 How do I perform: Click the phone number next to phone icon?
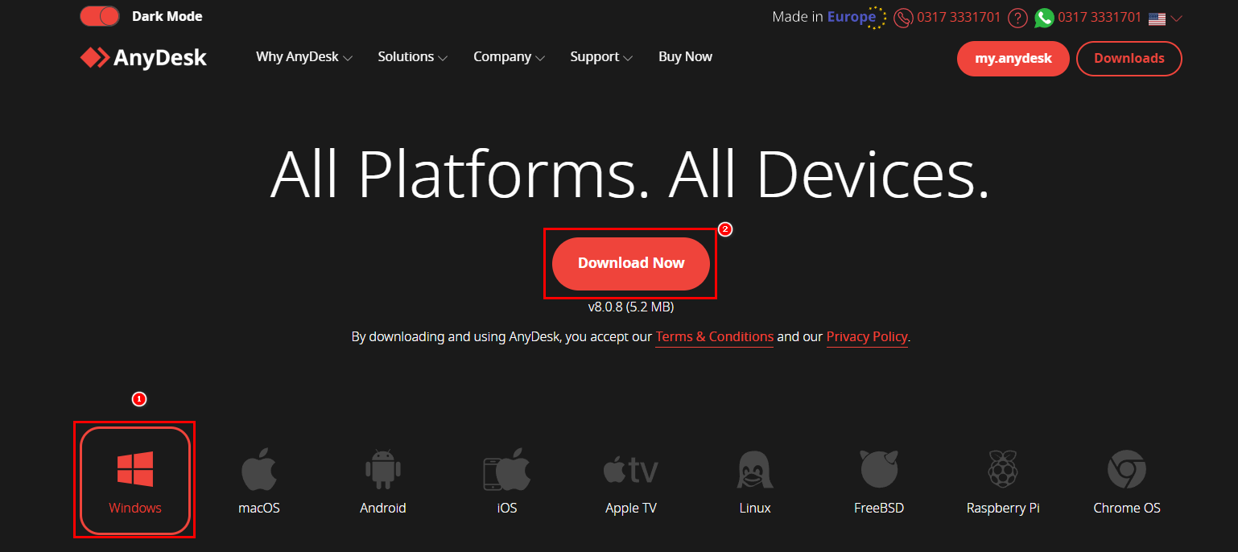click(x=959, y=17)
